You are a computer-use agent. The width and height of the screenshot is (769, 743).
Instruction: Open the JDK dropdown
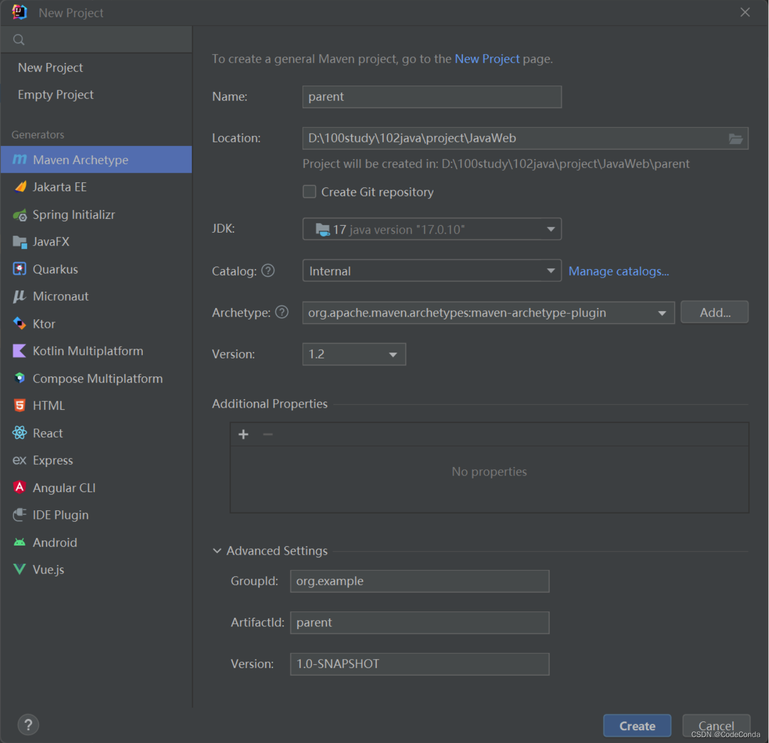[x=432, y=229]
